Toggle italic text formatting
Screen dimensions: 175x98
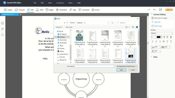167,37
